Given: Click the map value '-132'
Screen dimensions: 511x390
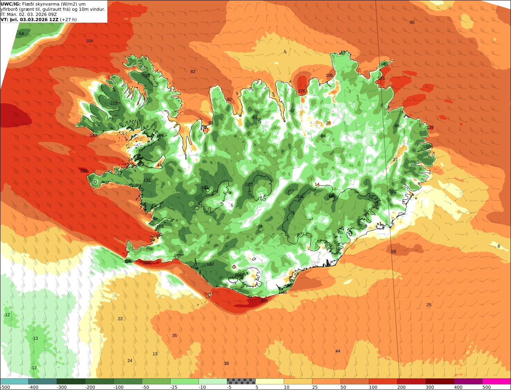Looking at the screenshot, I should tap(210, 264).
